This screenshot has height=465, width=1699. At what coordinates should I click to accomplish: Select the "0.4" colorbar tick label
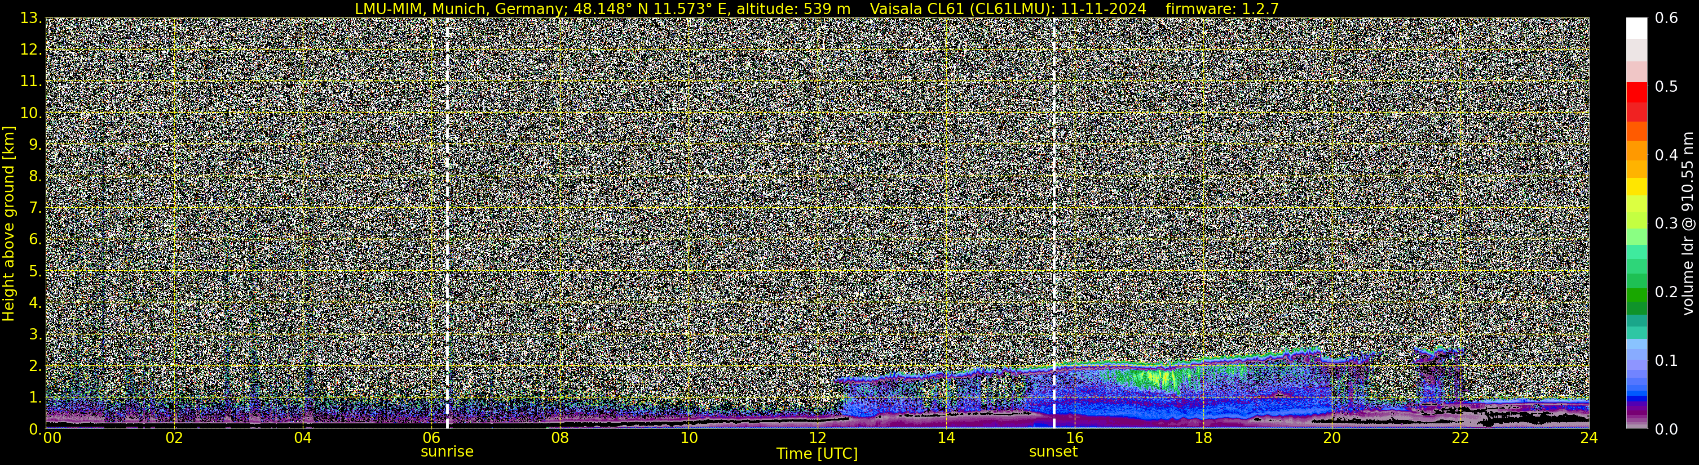pos(1667,155)
